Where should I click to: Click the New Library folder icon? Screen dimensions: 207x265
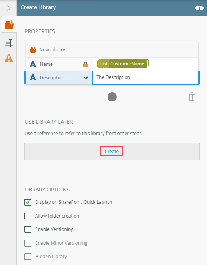33,50
